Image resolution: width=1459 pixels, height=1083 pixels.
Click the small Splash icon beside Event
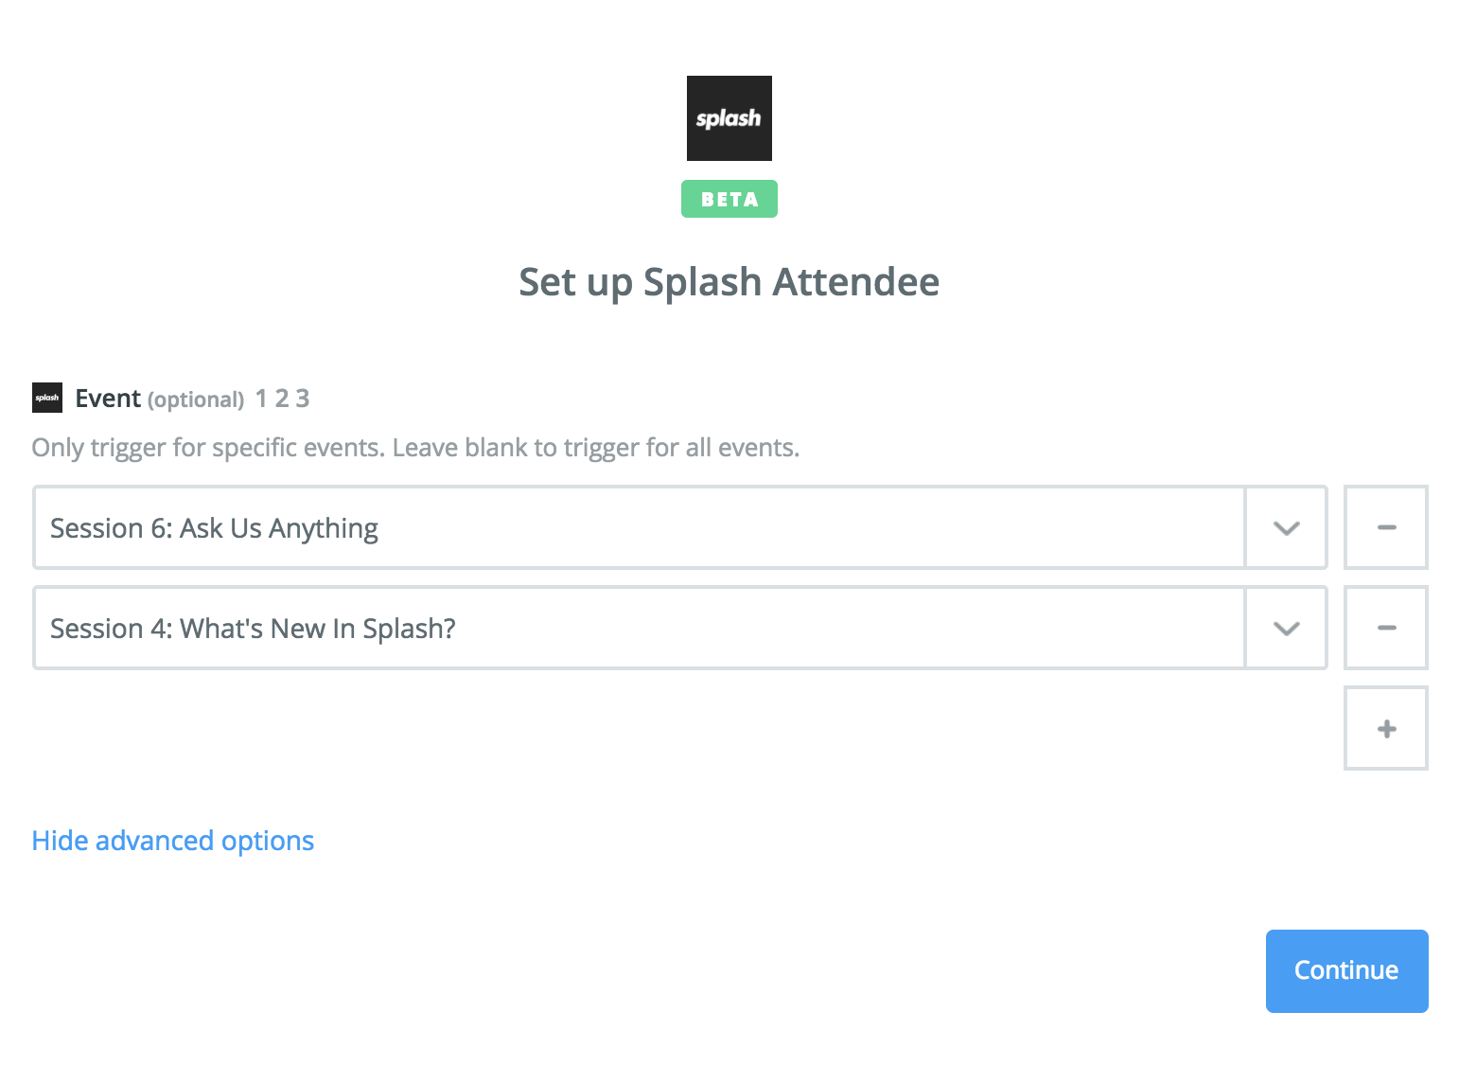(x=47, y=398)
